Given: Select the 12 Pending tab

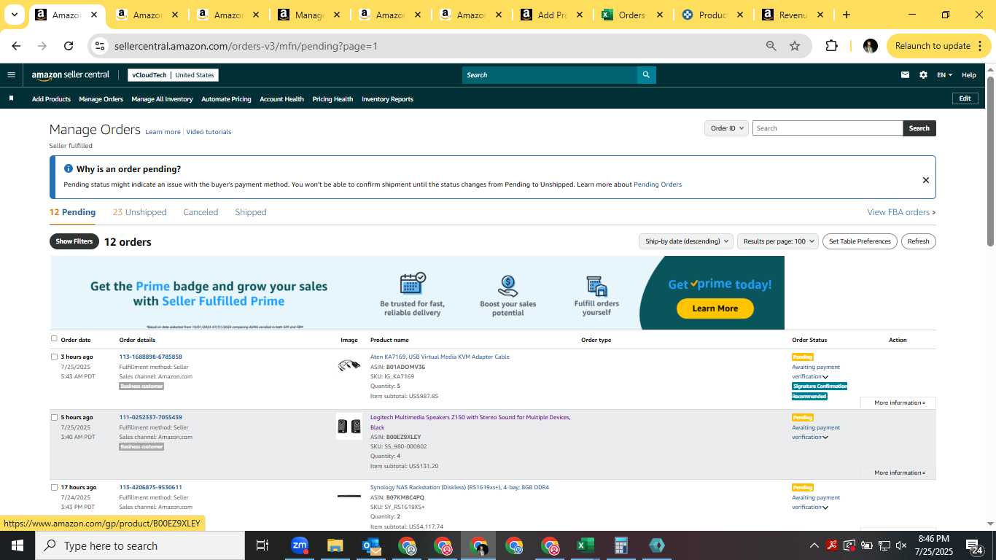Looking at the screenshot, I should pos(72,212).
